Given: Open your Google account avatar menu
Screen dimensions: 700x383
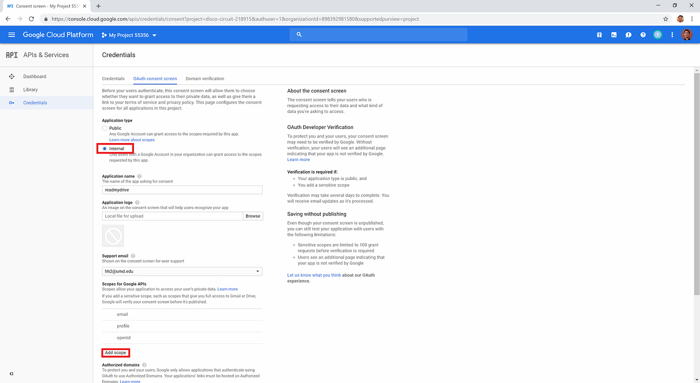Looking at the screenshot, I should coord(686,34).
